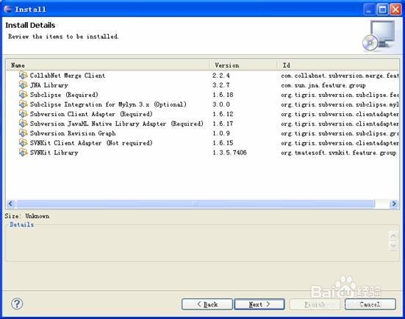Click the Size: Unknown label

[27, 216]
